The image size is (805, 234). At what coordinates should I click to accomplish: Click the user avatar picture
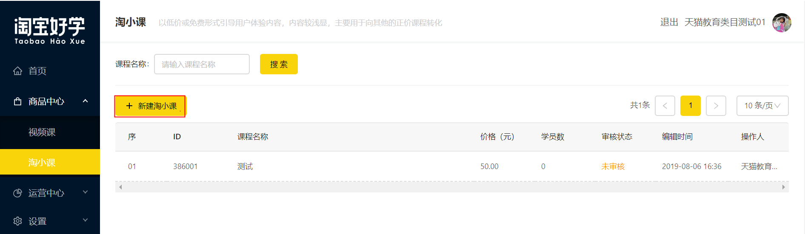pyautogui.click(x=782, y=23)
